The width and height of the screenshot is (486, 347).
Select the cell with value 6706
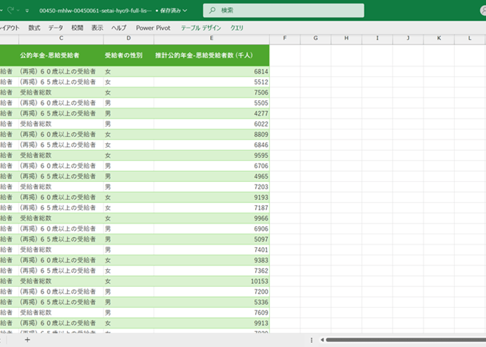[211, 166]
